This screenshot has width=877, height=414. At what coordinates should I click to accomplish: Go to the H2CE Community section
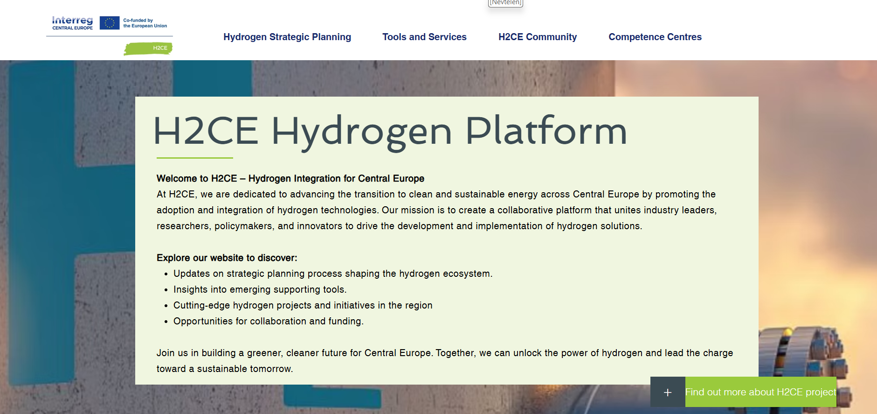click(x=537, y=37)
